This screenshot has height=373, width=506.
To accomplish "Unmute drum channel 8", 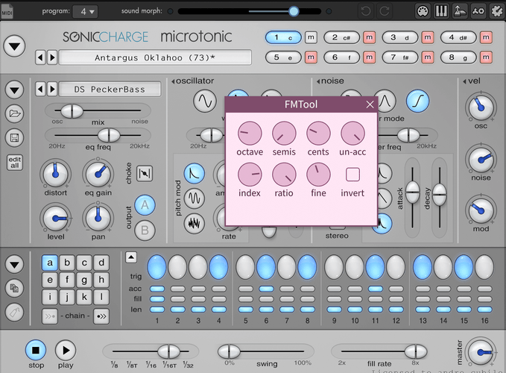I will point(486,57).
